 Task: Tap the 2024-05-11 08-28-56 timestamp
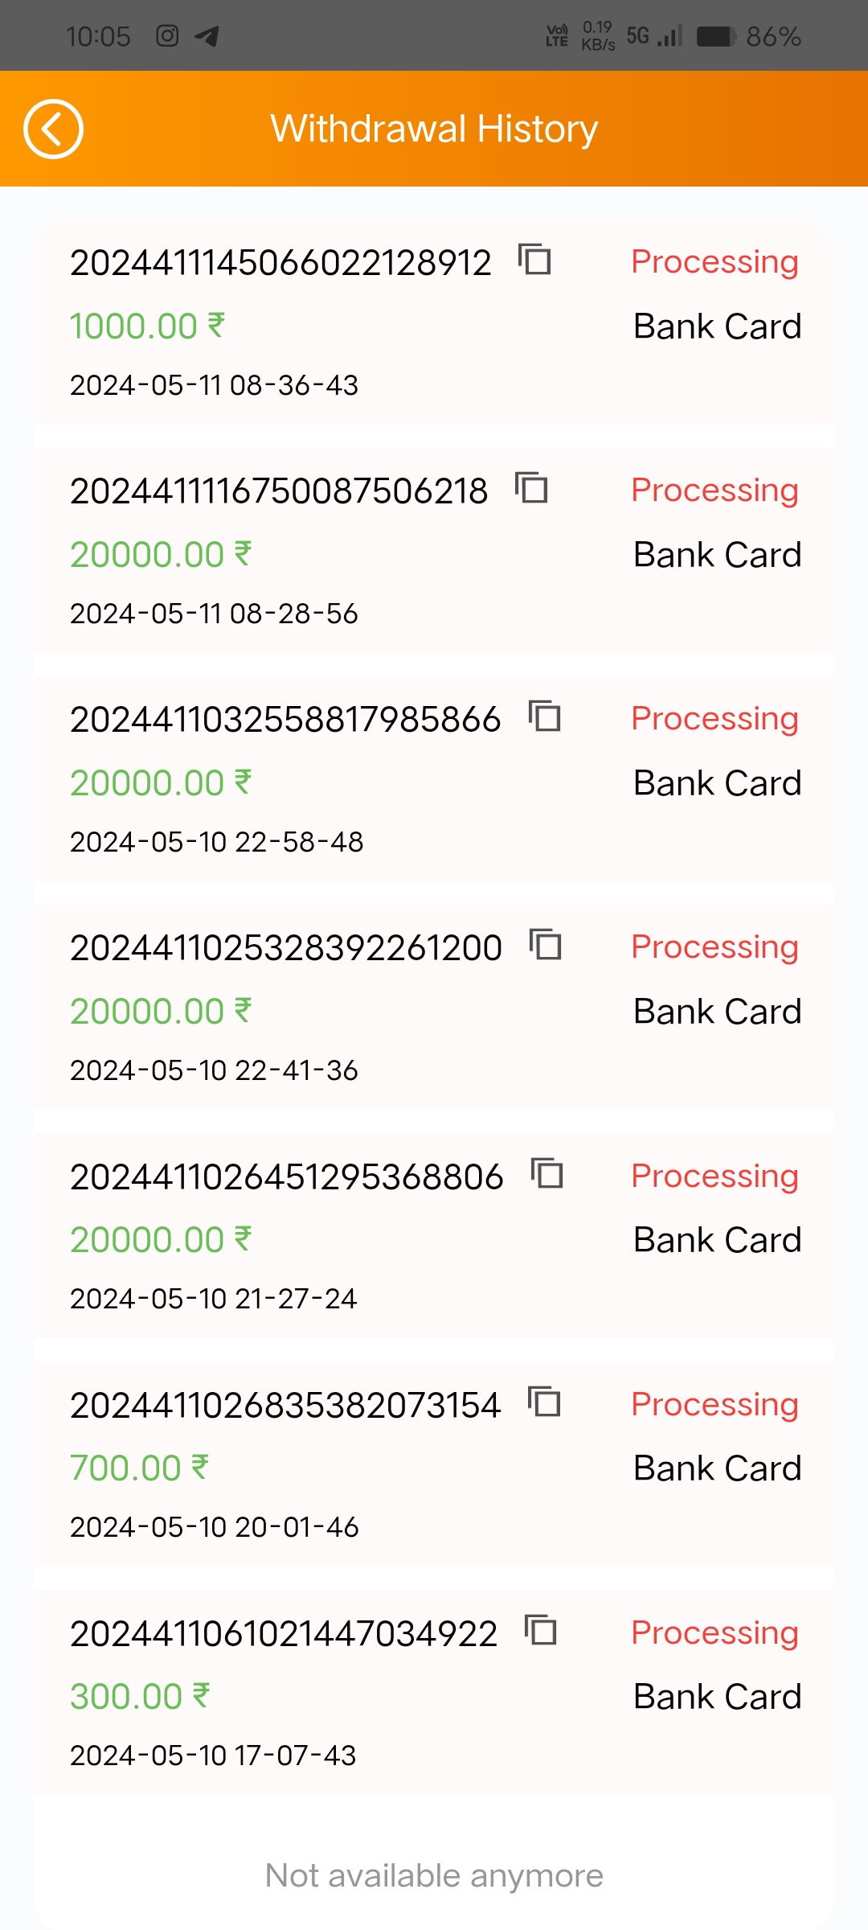click(214, 614)
